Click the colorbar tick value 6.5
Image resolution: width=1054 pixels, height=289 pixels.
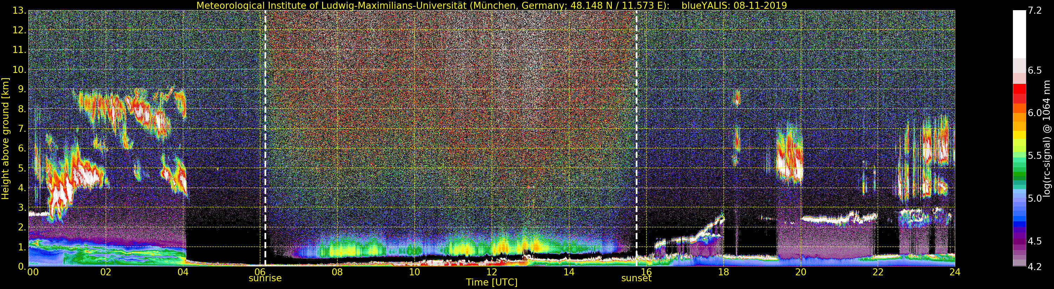(1034, 70)
